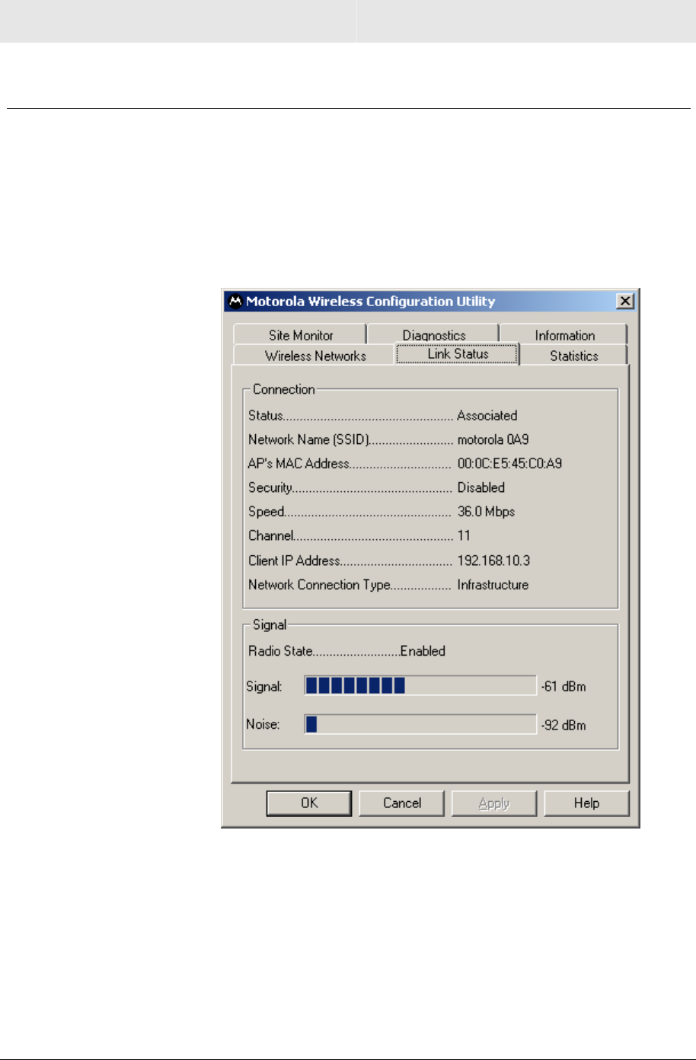Click the window title 'Motorola Wireless Configuration Utility'
The image size is (696, 1060).
370,302
